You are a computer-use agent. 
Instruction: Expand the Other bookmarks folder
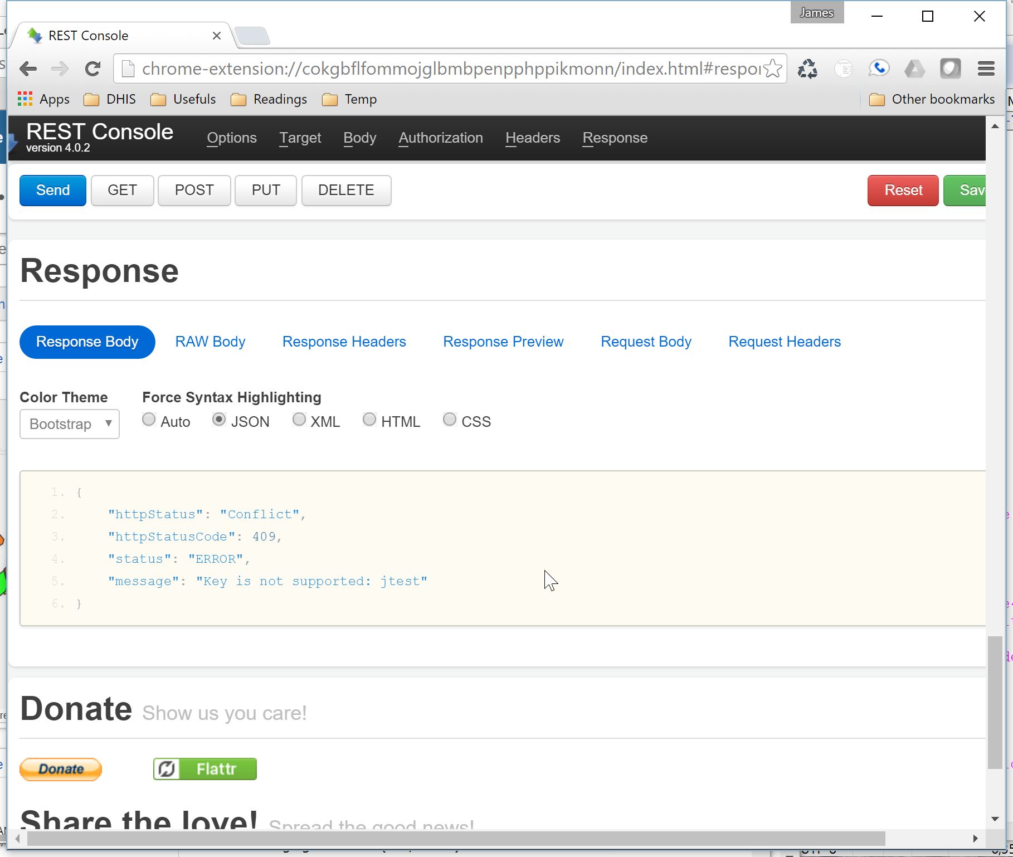[x=932, y=99]
